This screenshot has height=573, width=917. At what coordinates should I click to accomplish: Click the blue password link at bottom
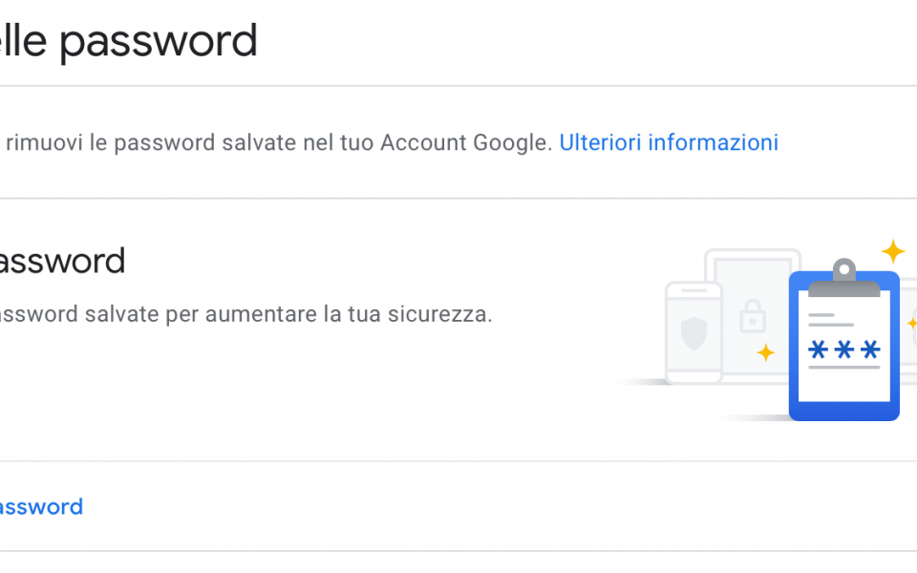point(41,507)
